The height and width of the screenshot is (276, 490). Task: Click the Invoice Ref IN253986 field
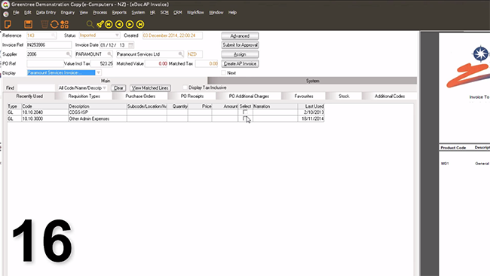49,45
